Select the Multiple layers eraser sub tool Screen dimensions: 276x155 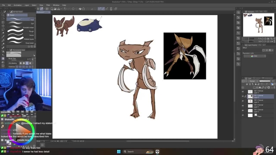[21, 39]
